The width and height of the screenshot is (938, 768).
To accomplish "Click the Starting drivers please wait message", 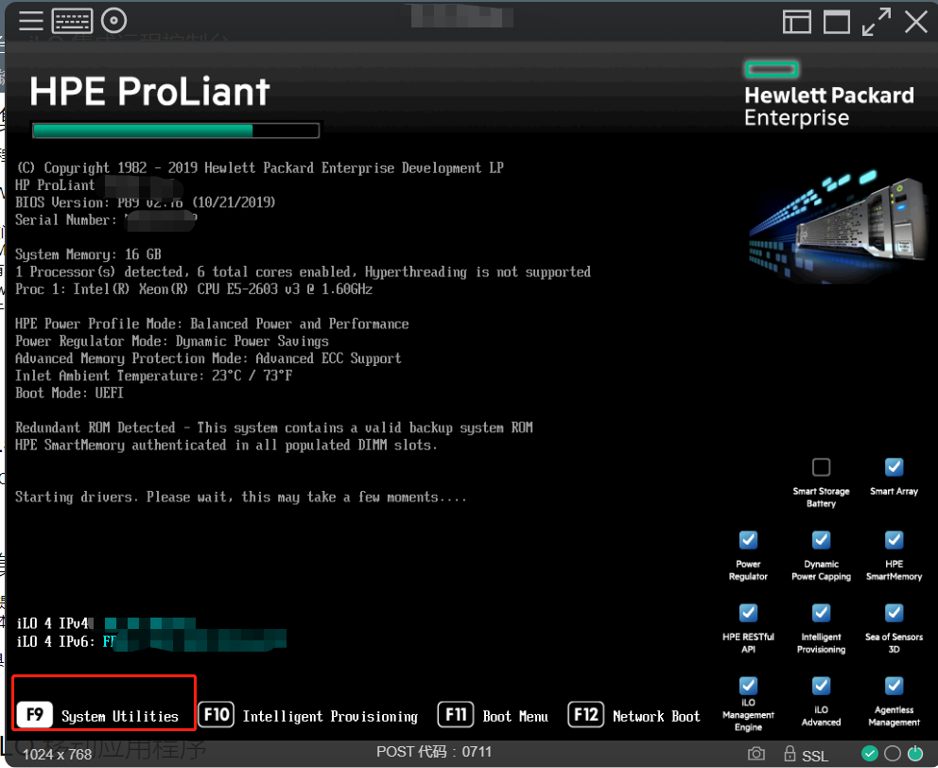I will (240, 497).
